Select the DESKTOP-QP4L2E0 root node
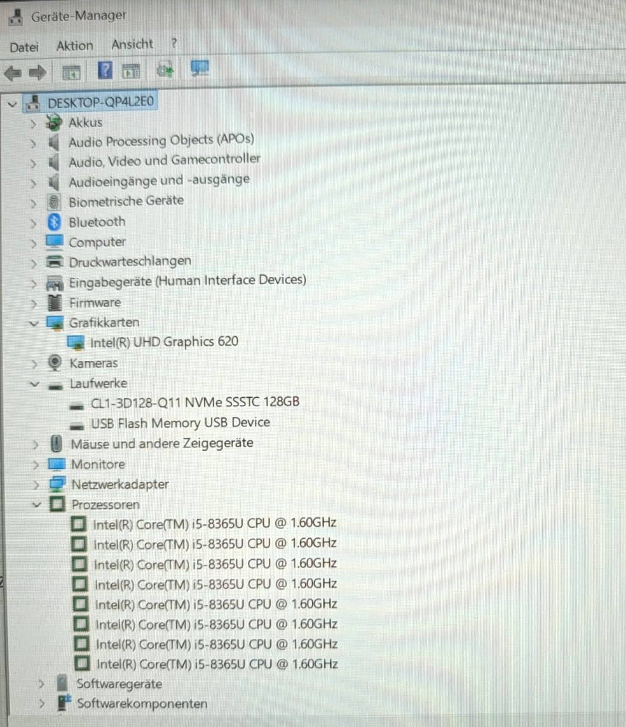The image size is (626, 727). (100, 102)
